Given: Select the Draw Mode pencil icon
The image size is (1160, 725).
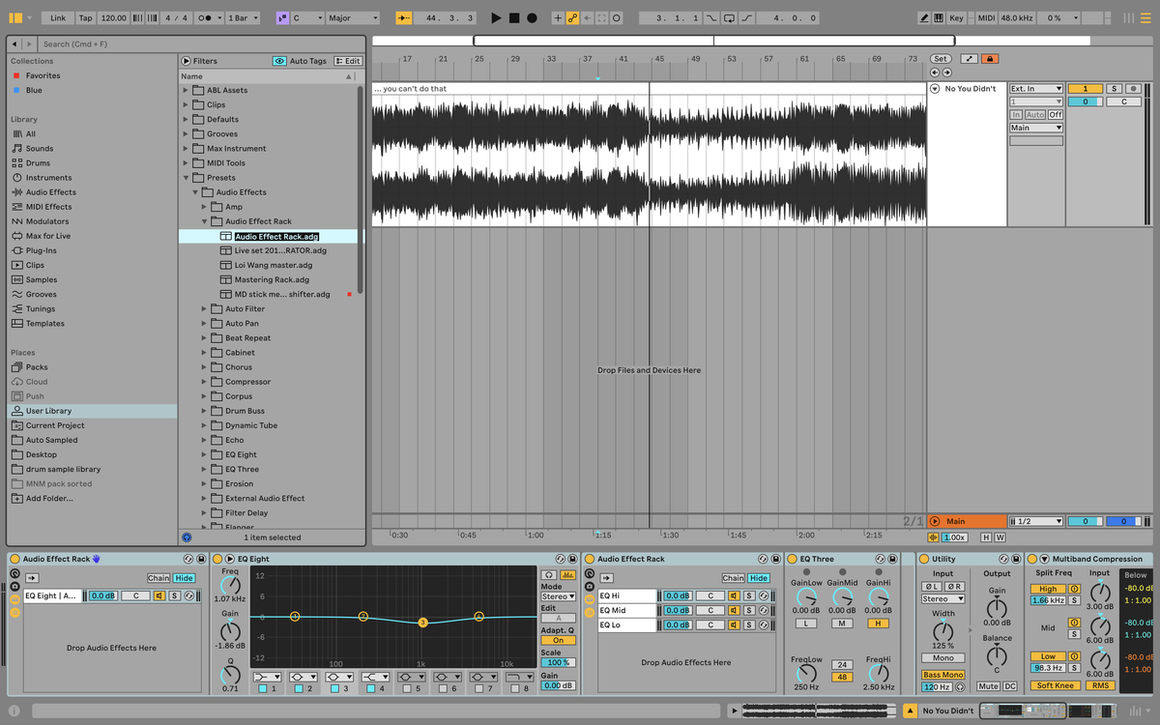Looking at the screenshot, I should pos(924,16).
